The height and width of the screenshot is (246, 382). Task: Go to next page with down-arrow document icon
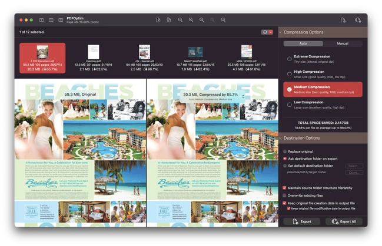coord(169,20)
